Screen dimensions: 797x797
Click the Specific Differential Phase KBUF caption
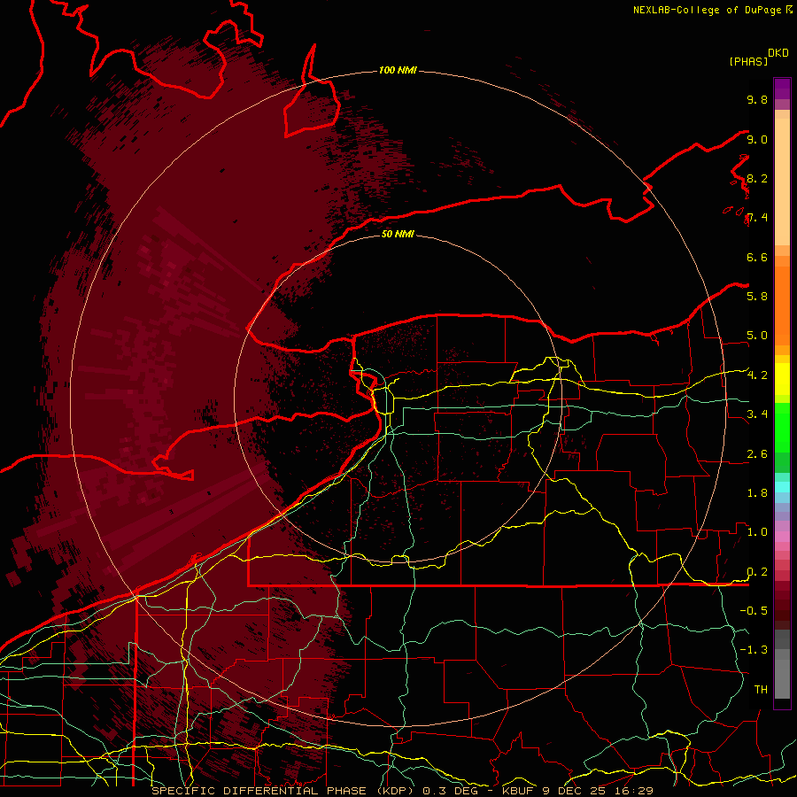coord(403,791)
